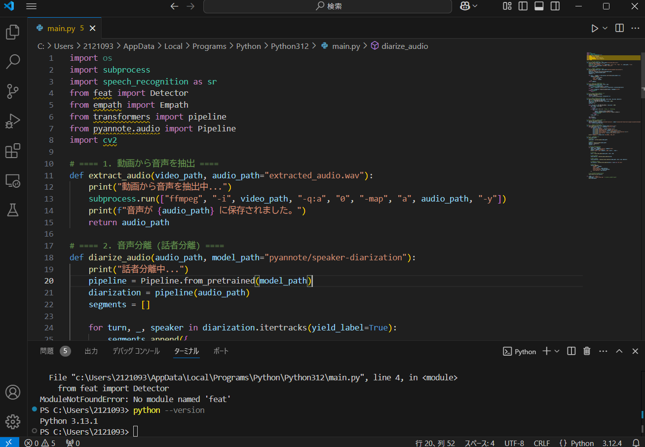This screenshot has width=645, height=447.
Task: Switch to the ポート (Ports) tab
Action: click(x=221, y=351)
